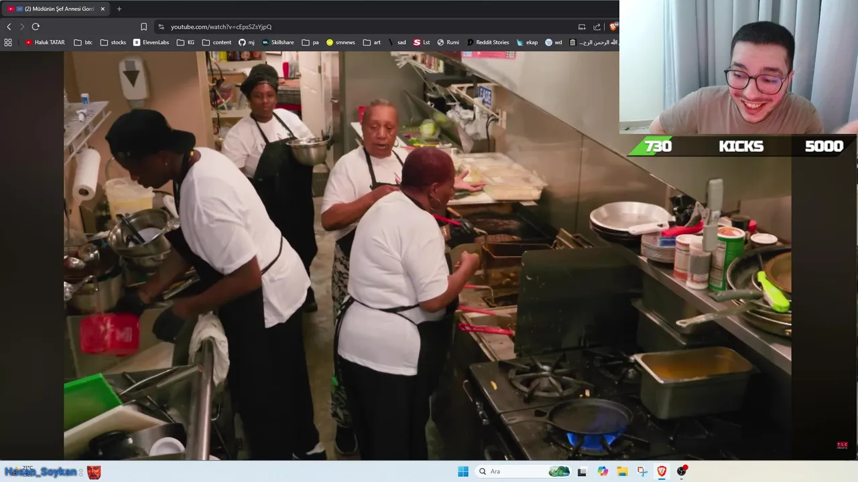Go back with the browser back arrow
The image size is (858, 482).
pyautogui.click(x=9, y=27)
